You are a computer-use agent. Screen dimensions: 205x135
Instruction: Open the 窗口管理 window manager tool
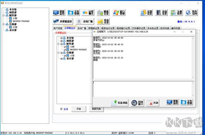click(x=119, y=13)
